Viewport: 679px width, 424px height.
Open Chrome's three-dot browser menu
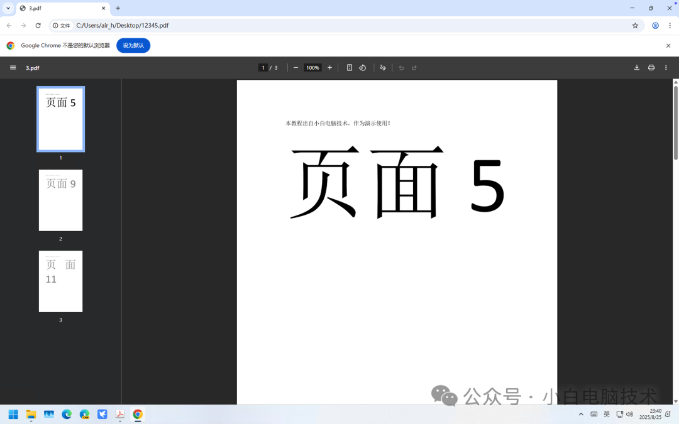[x=668, y=26]
